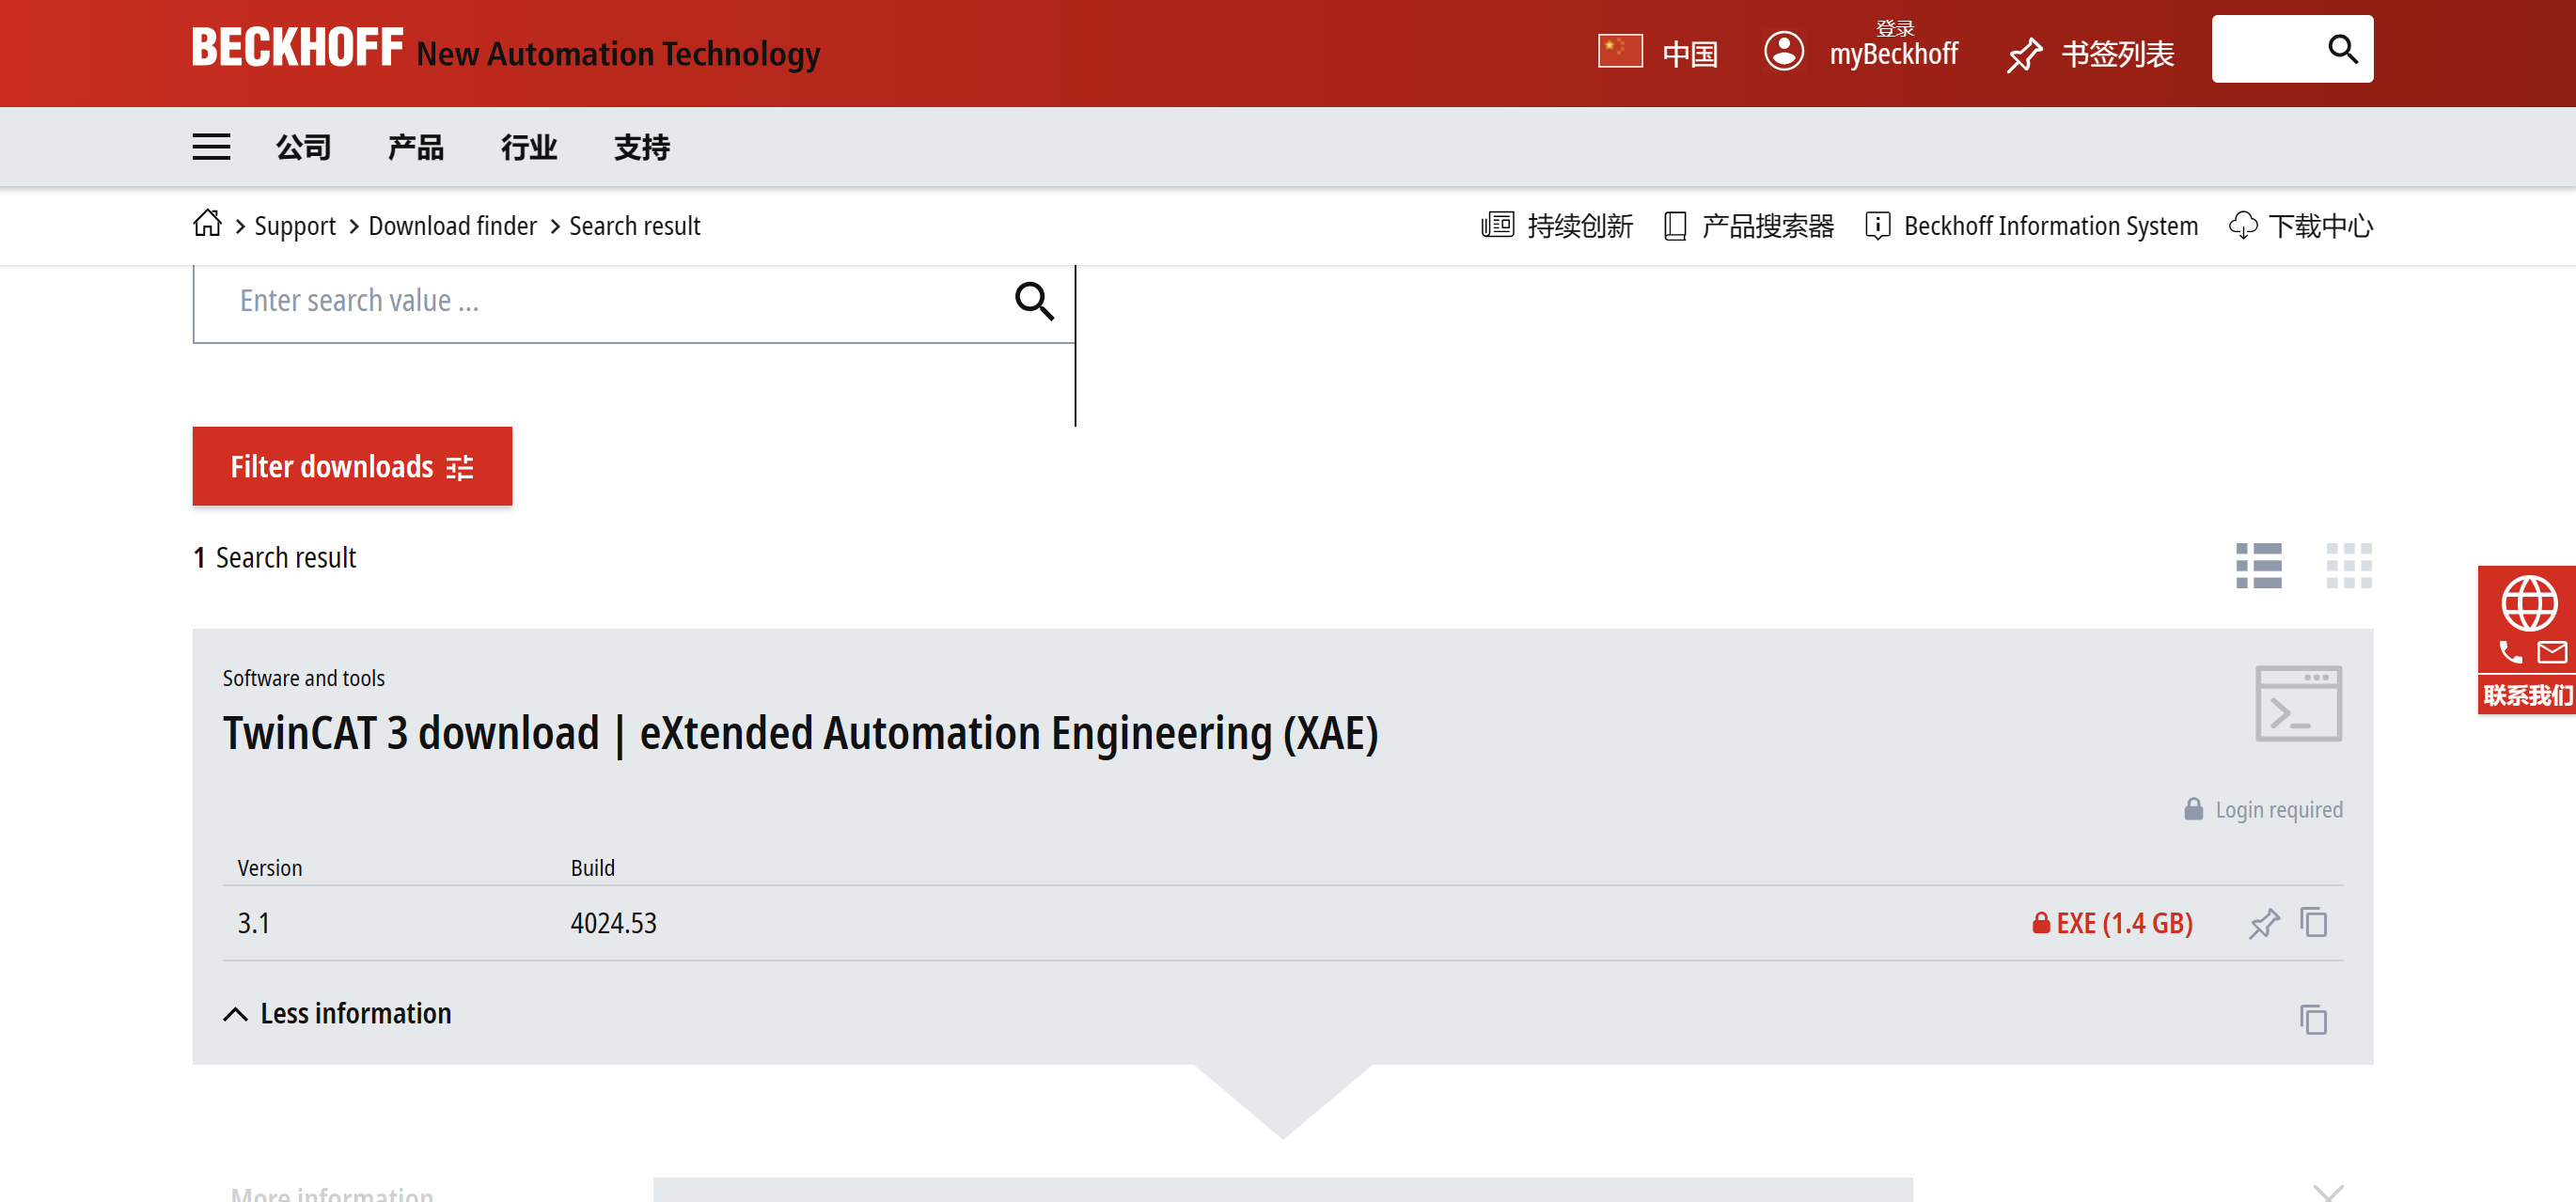Select build value 4024.53

click(x=613, y=923)
